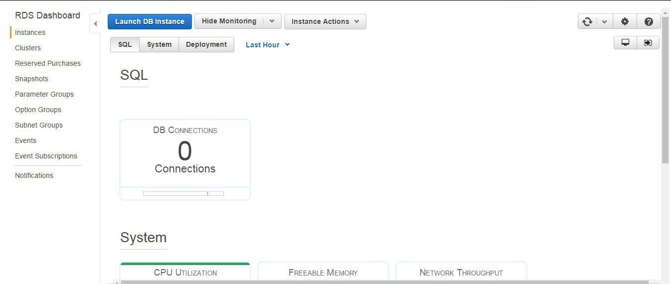Click the monitor display view icon
This screenshot has height=284, width=671.
click(625, 42)
